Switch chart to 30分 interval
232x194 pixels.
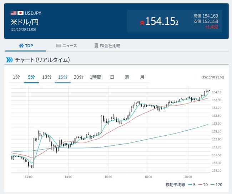click(79, 77)
